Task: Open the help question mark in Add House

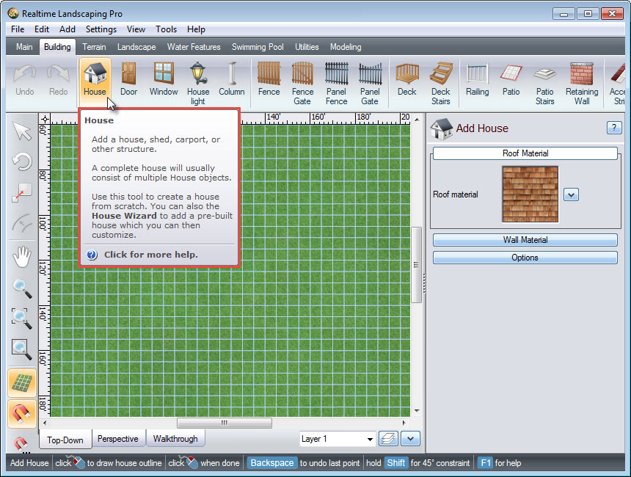Action: [613, 128]
